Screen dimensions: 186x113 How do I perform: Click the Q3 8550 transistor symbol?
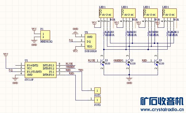pos(156,62)
